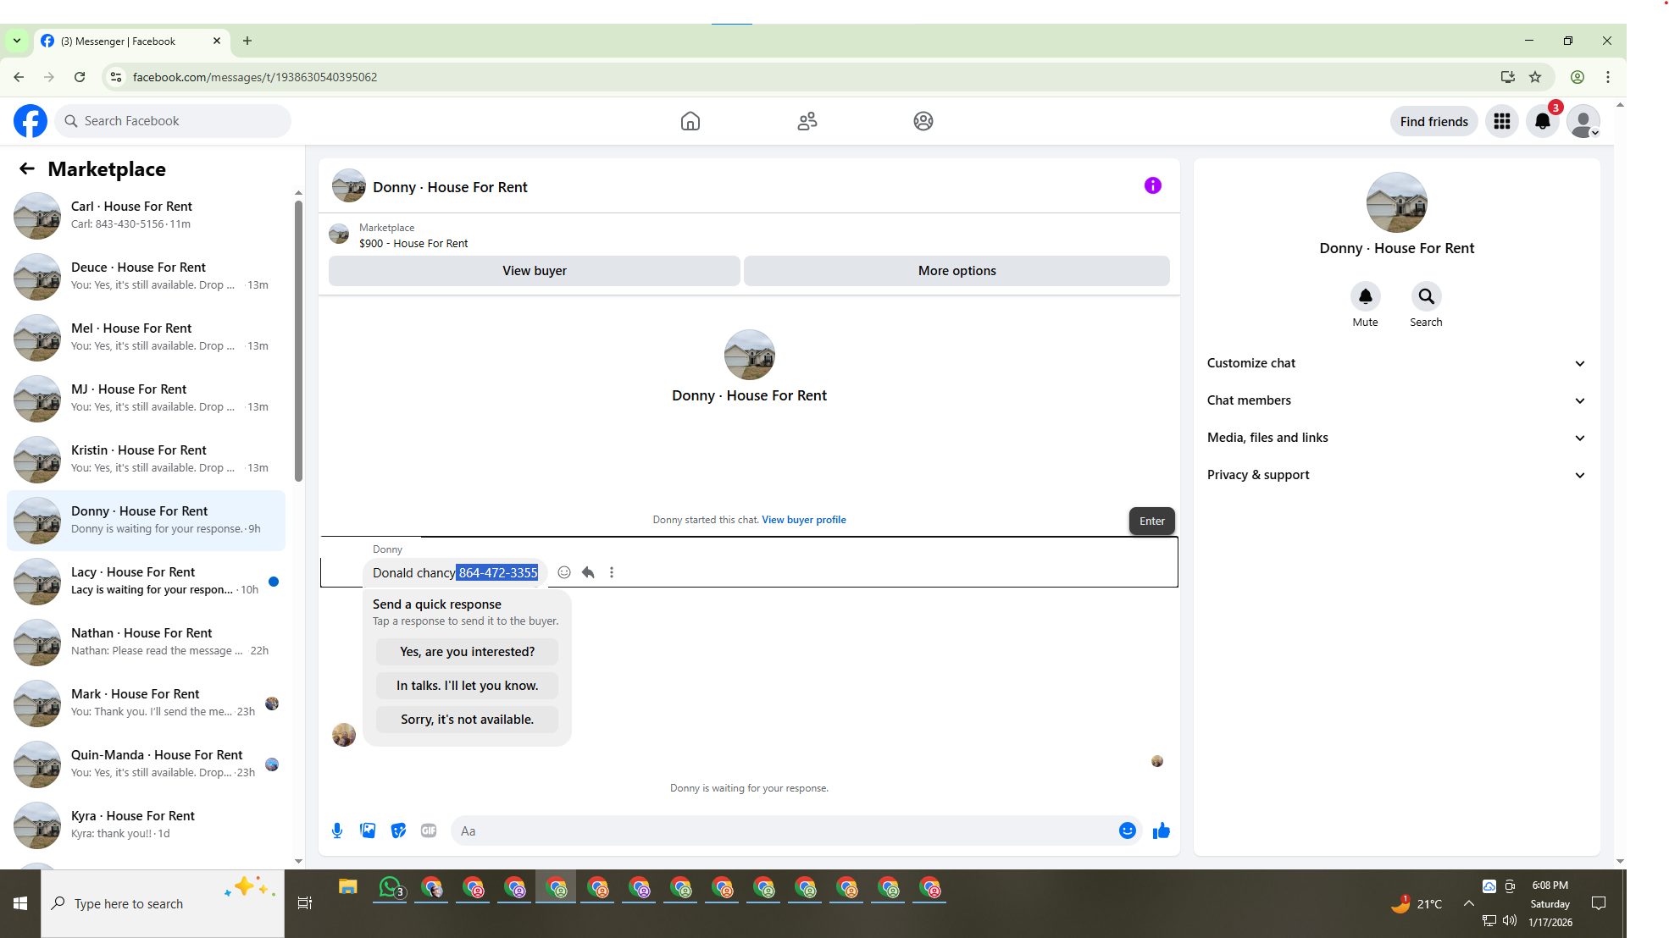Open the Lacy House For Rent chat
The image size is (1669, 938).
click(146, 581)
